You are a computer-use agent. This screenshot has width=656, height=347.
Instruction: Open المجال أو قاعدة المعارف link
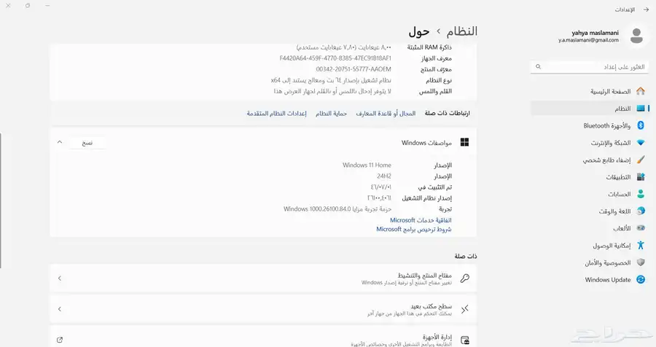[386, 113]
